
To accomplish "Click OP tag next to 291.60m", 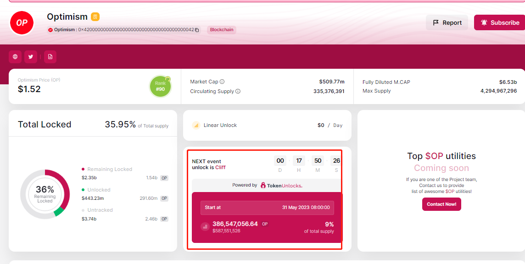I will tap(164, 198).
